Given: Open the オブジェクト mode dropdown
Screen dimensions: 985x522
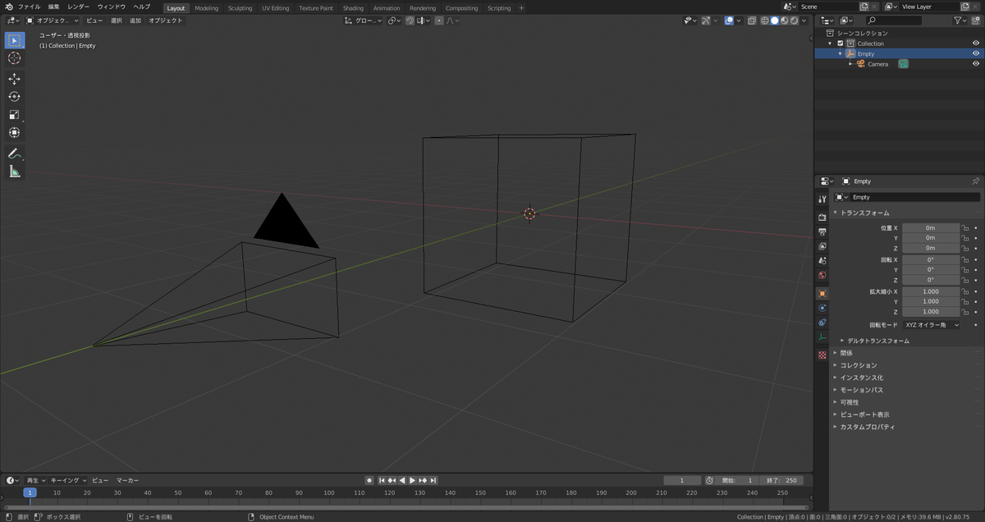Looking at the screenshot, I should (53, 21).
